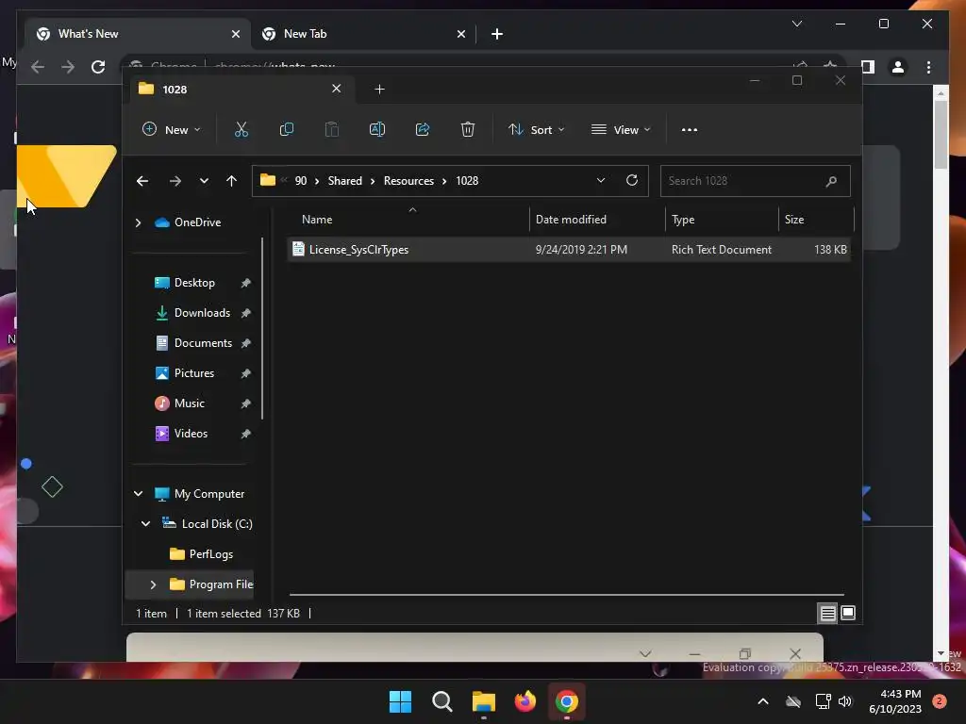Screen dimensions: 966x724
Task: Go forward in File Explorer navigation
Action: [x=175, y=181]
